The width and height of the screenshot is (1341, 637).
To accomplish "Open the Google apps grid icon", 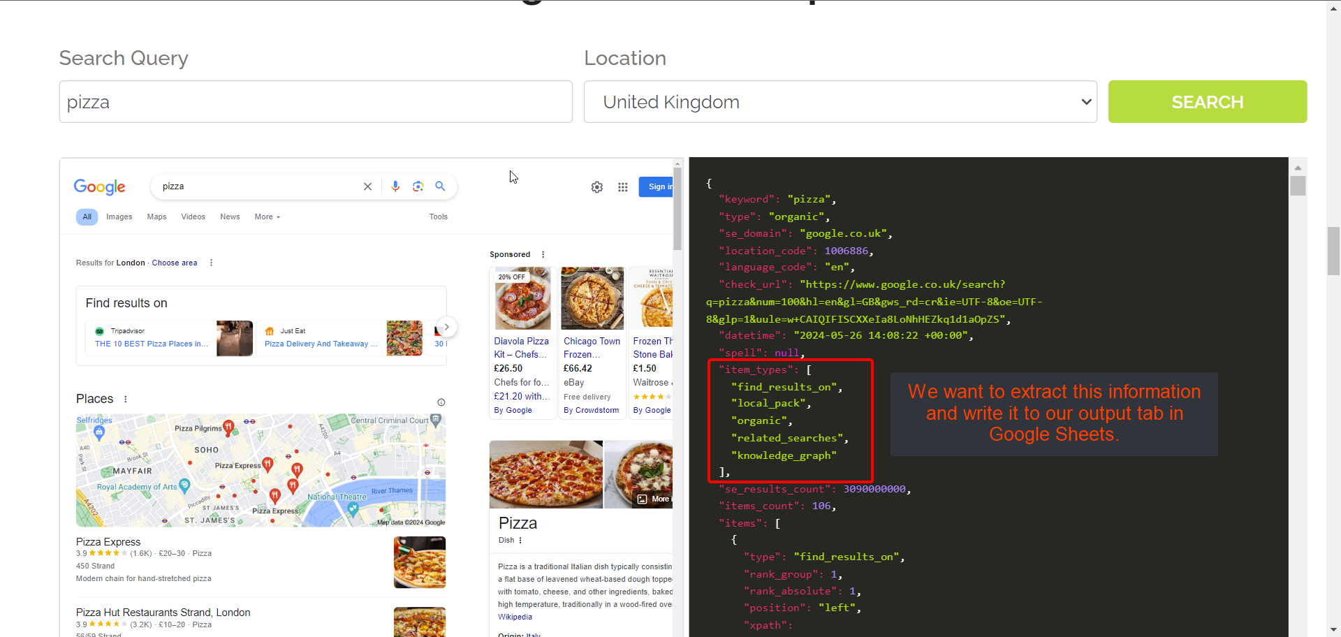I will [622, 187].
